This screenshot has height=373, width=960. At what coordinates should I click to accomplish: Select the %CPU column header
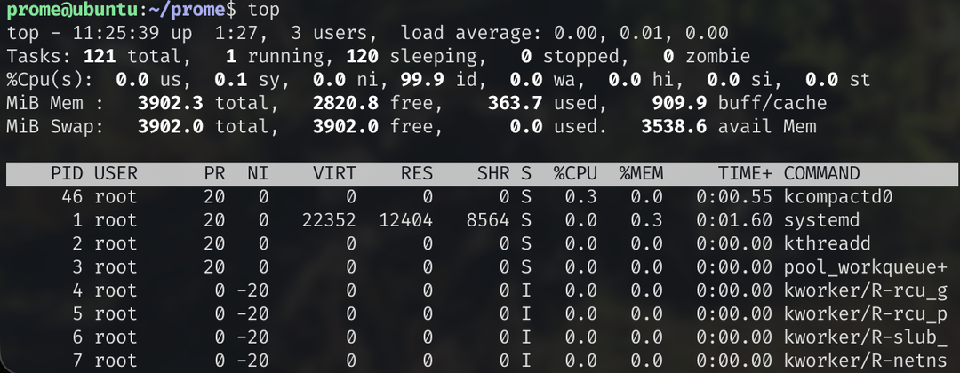click(x=574, y=173)
